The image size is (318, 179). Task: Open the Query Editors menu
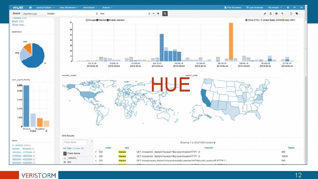[45, 8]
